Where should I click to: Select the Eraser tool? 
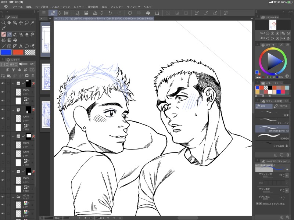tap(26, 35)
